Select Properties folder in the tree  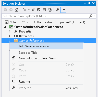point(26,31)
